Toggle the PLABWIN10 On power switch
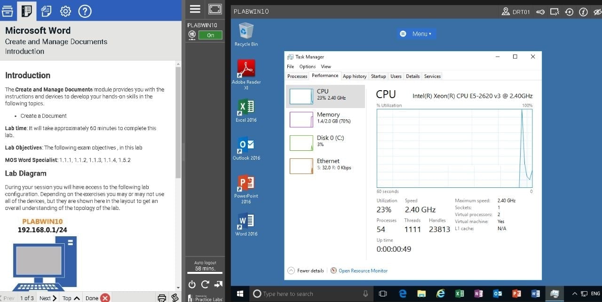The height and width of the screenshot is (302, 602). coord(210,35)
